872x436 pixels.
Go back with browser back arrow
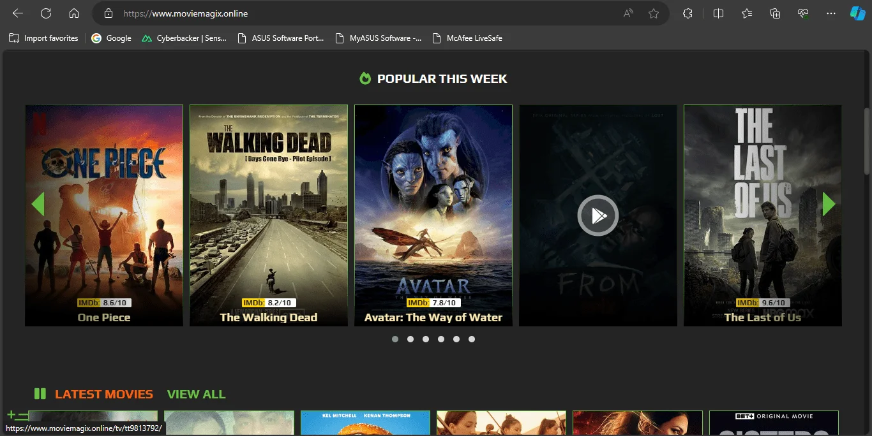click(x=18, y=13)
